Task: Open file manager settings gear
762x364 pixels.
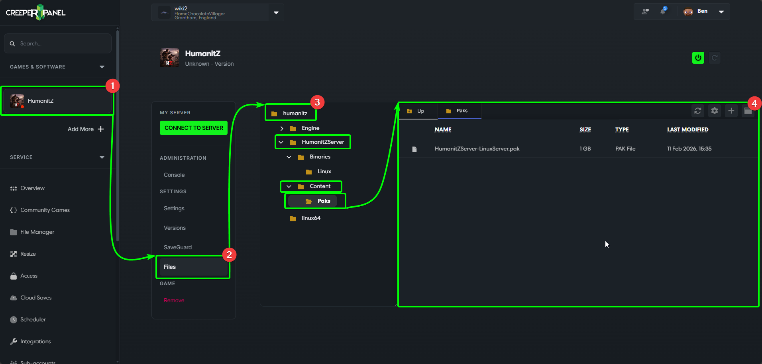Action: (x=715, y=111)
